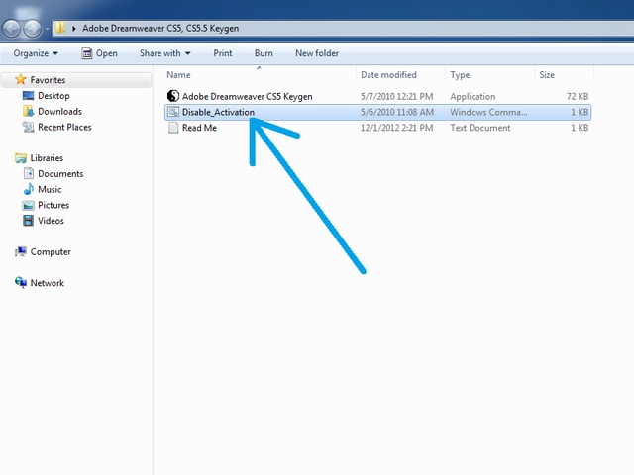Viewport: 634px width, 475px height.
Task: Select Documents under Libraries
Action: point(59,174)
